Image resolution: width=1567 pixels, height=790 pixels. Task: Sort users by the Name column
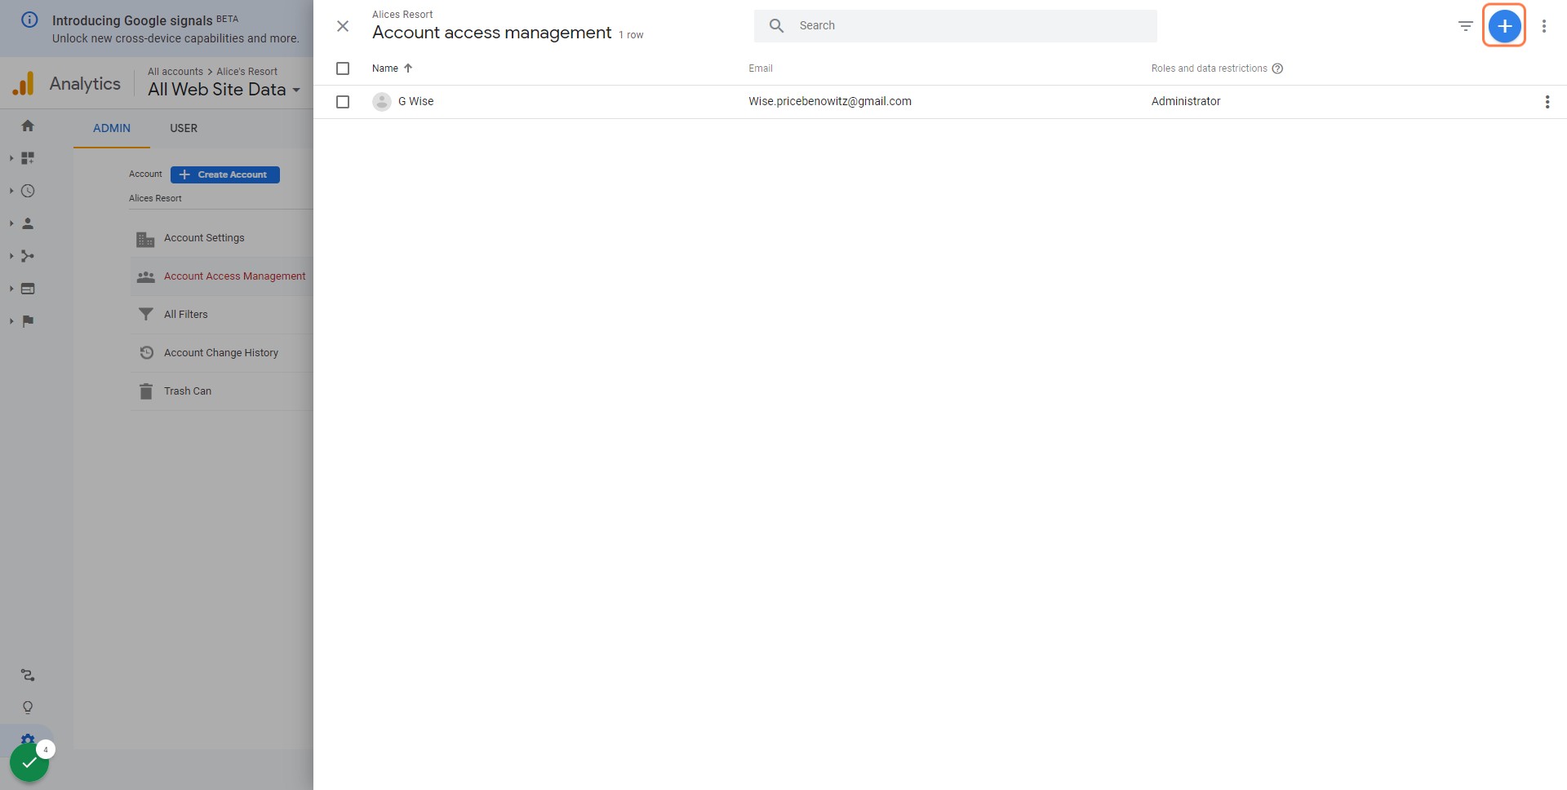pyautogui.click(x=393, y=68)
